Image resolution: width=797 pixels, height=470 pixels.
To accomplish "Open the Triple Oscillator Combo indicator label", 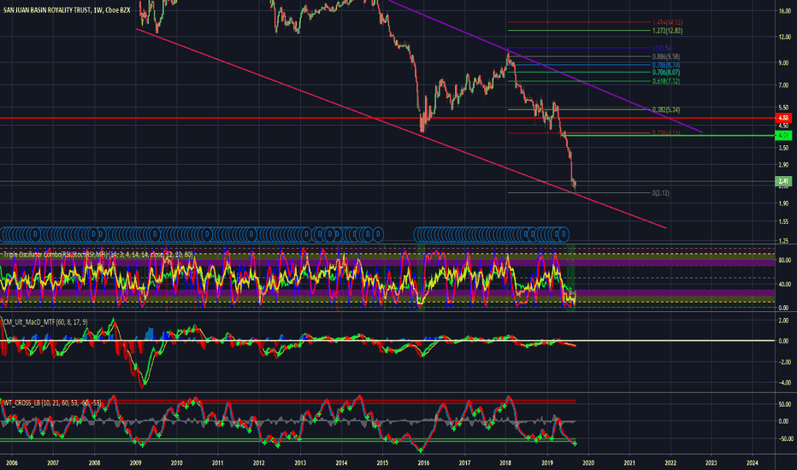I will 98,254.
